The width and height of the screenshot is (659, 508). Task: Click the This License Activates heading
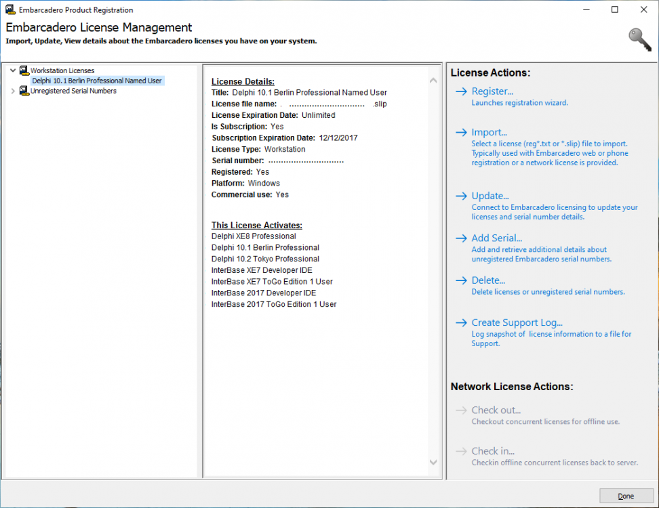tap(257, 225)
